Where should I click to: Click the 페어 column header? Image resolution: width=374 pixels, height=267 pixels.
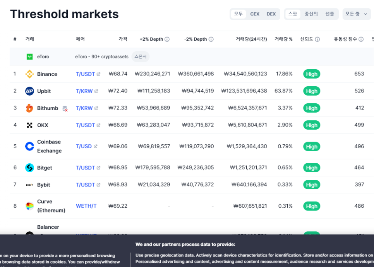point(80,39)
